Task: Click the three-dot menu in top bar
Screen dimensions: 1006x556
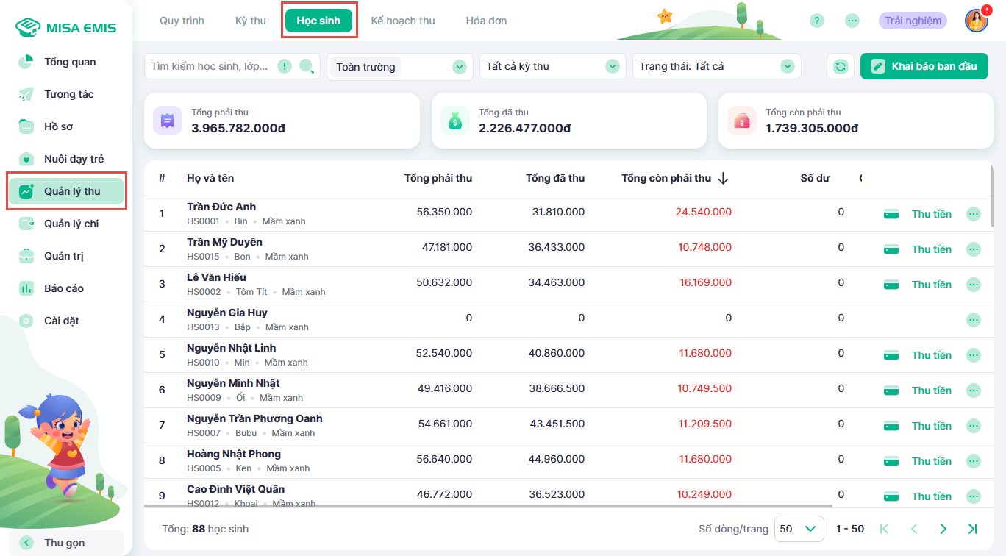Action: 852,21
